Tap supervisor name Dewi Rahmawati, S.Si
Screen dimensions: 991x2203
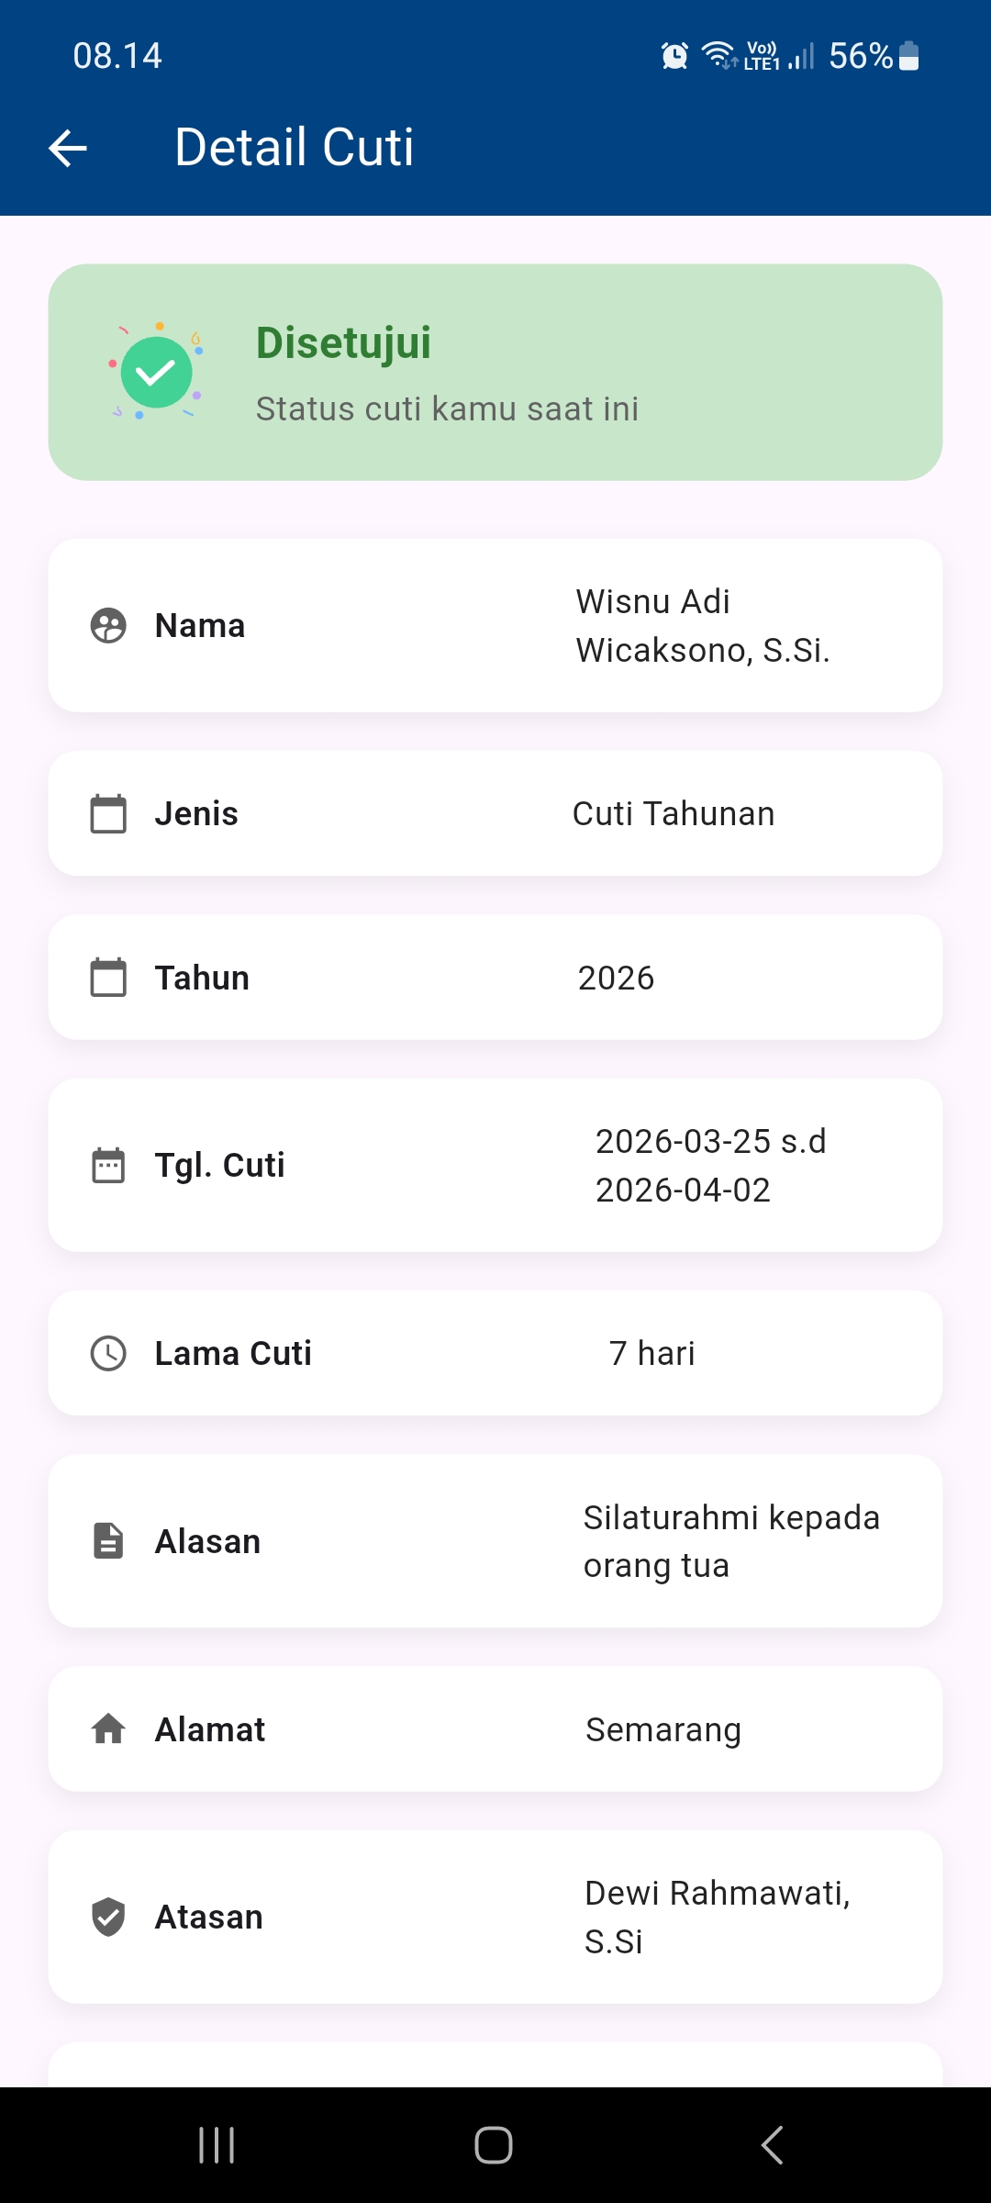[718, 1918]
